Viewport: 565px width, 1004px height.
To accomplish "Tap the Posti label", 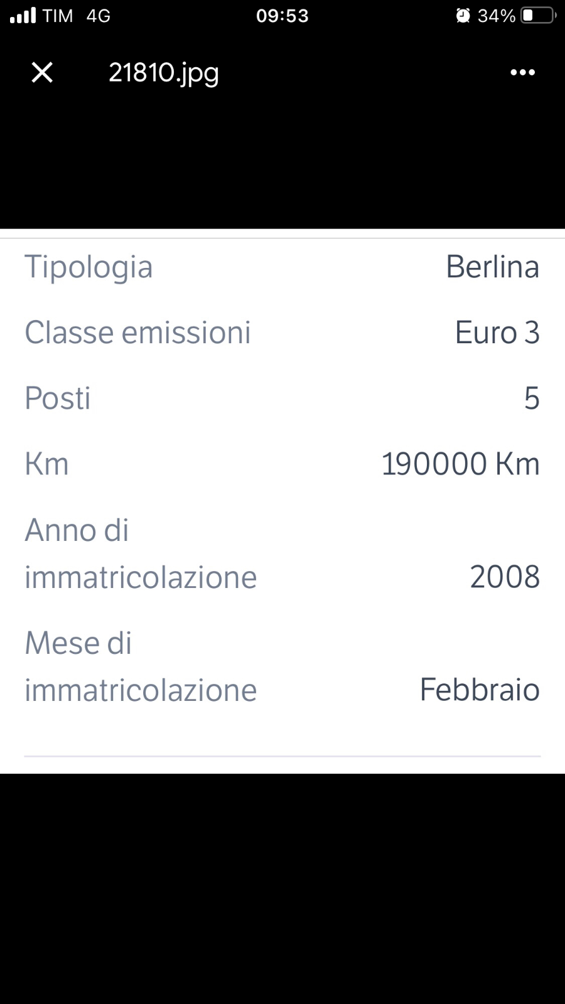I will [x=58, y=398].
